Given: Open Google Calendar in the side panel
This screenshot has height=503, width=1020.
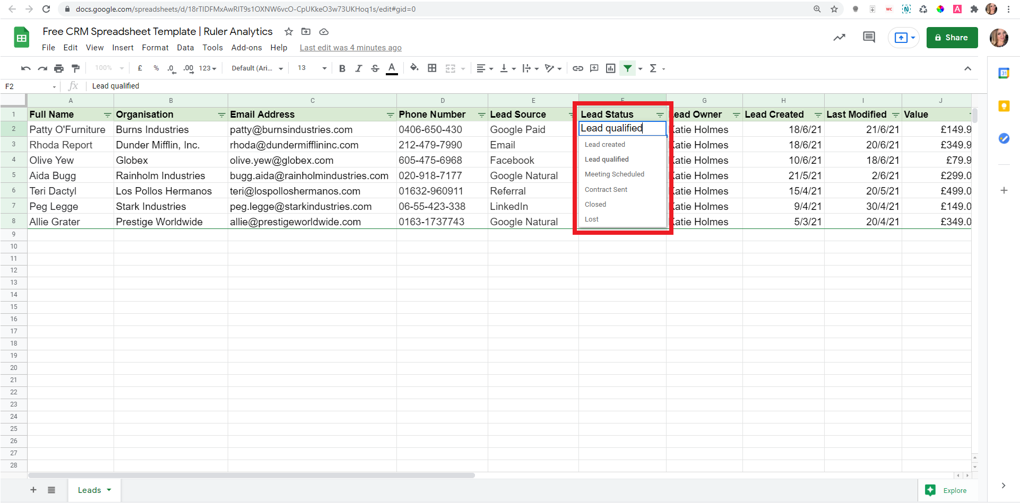Looking at the screenshot, I should pos(1004,73).
